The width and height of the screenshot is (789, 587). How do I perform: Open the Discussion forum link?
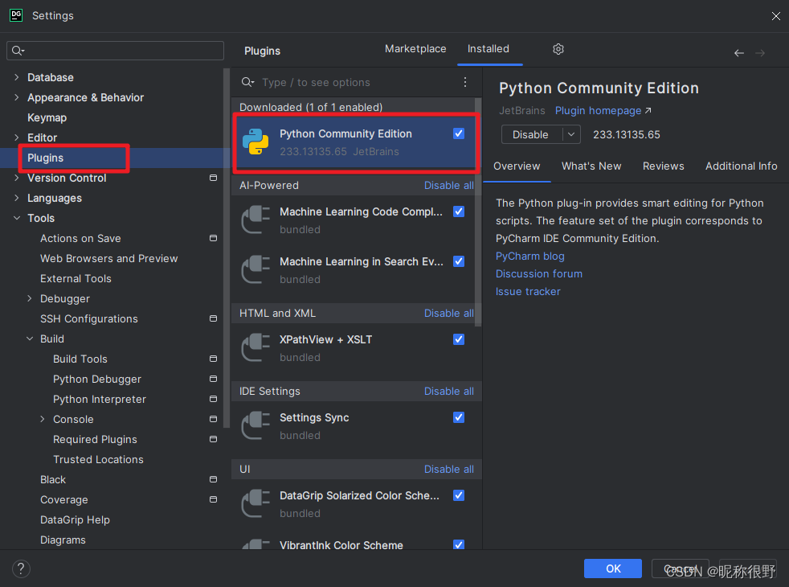point(539,274)
